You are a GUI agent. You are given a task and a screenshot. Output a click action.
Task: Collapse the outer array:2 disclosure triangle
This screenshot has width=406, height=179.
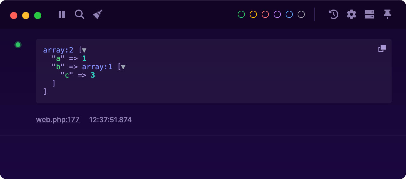tap(84, 50)
